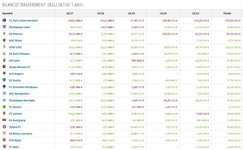Click the Paris Saint-Germain club crest icon
The width and height of the screenshot is (243, 150).
(x=4, y=20)
